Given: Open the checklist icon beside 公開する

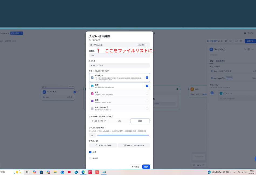Looking at the screenshot, I should tap(231, 41).
